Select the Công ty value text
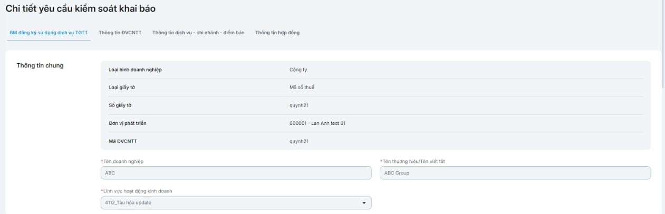Viewport: 665px width, 214px height. 298,70
